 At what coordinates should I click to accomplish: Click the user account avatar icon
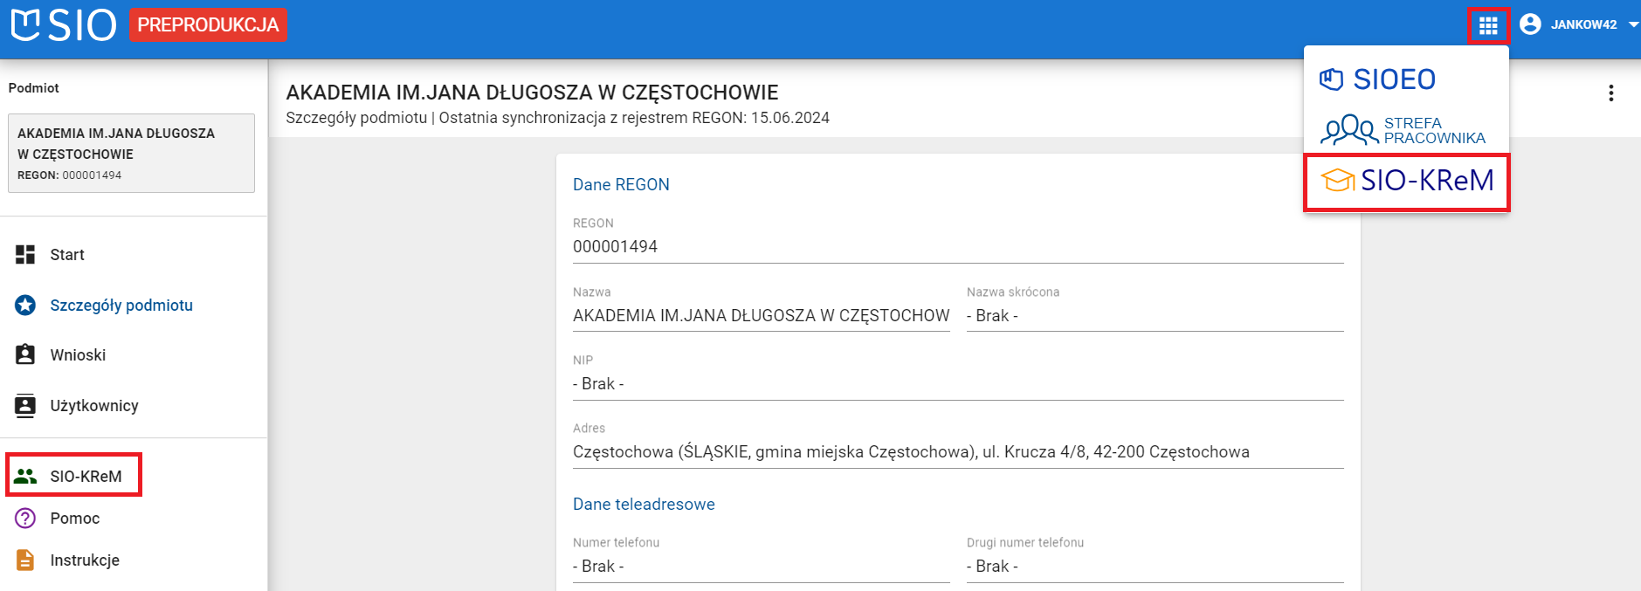coord(1530,24)
